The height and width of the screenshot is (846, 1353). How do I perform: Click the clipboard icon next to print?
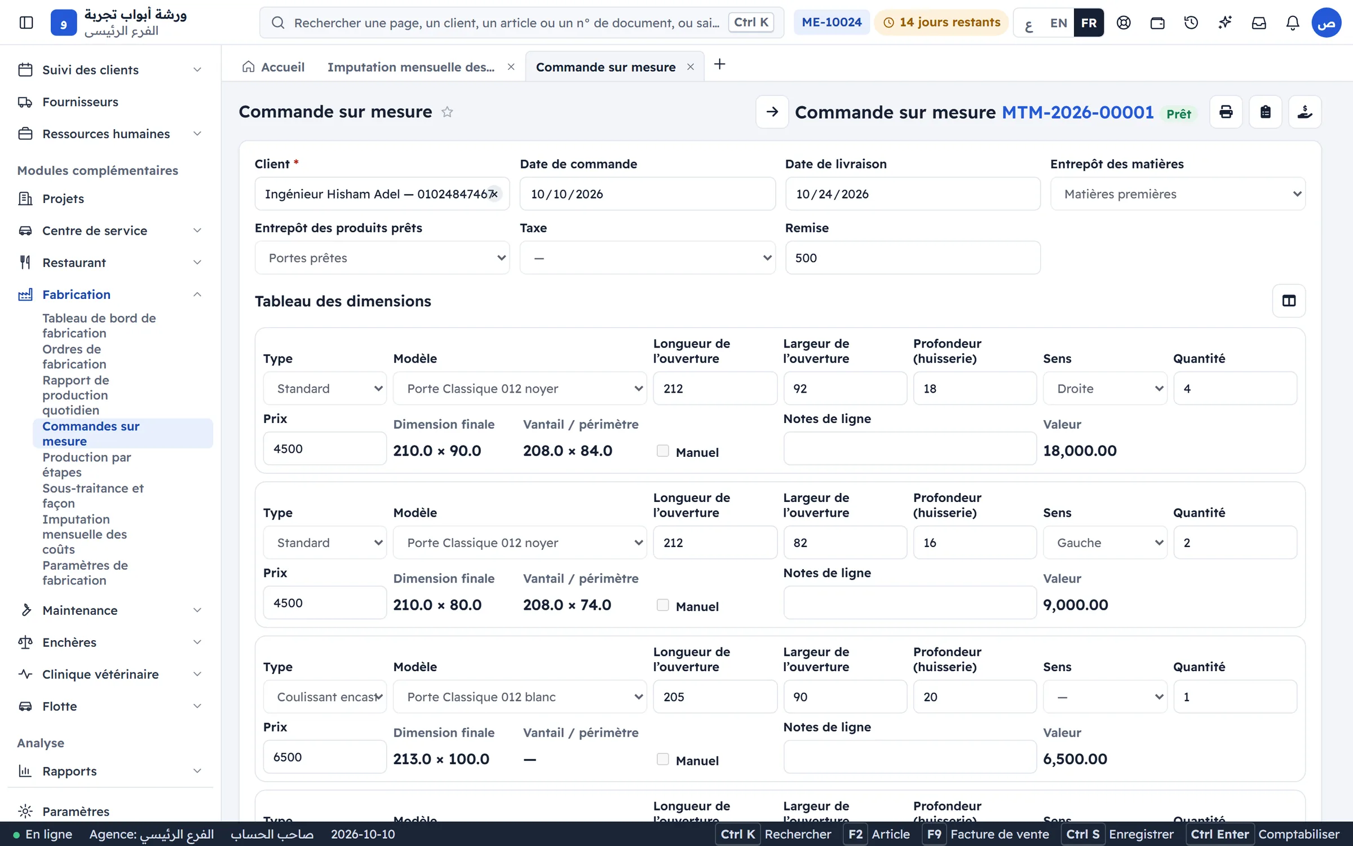1265,112
